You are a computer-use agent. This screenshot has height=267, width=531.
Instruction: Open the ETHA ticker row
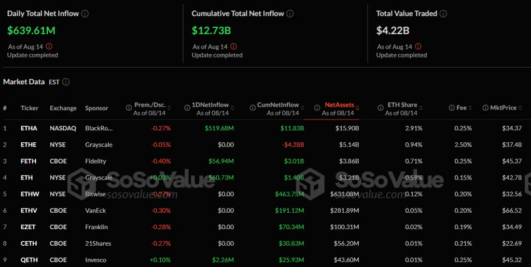pos(265,128)
